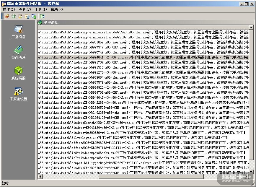
Task: Select the KB2264107-x86-CHS log row
Action: tap(144, 118)
